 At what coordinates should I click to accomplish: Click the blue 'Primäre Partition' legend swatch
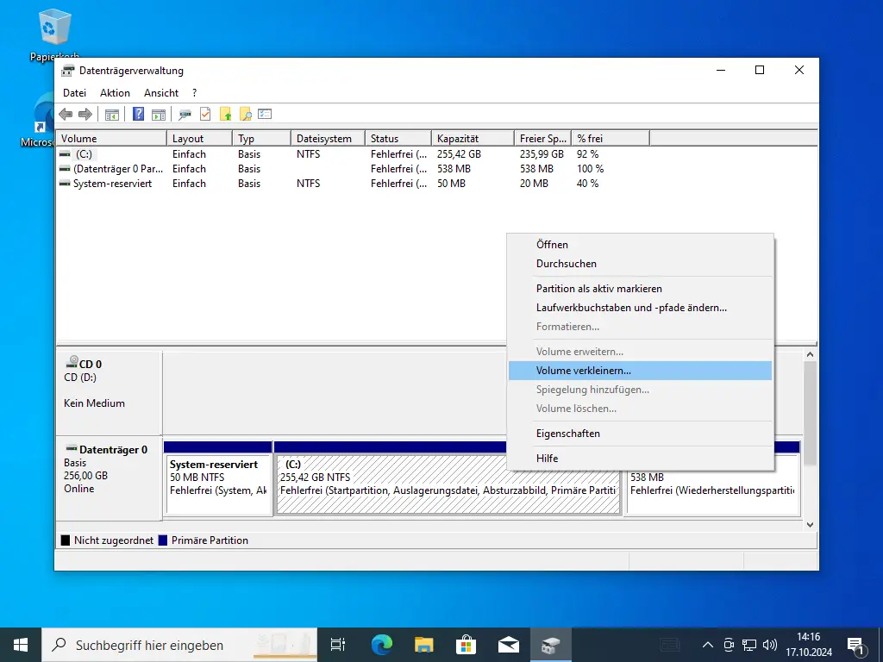[x=164, y=540]
